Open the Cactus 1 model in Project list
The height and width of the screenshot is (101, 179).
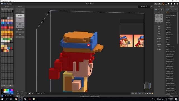tap(168, 25)
